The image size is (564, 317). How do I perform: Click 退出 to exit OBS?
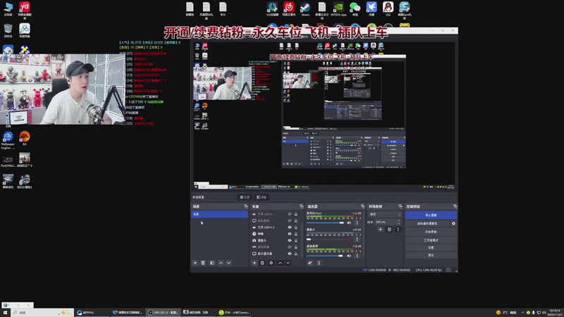[x=431, y=255]
